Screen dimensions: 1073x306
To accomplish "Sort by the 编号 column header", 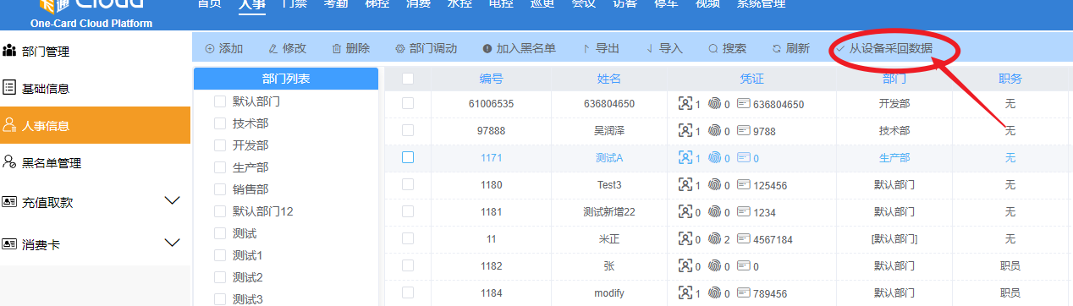I will [492, 79].
